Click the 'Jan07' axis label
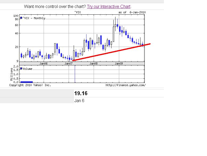The width and height of the screenshot is (207, 156). click(69, 63)
